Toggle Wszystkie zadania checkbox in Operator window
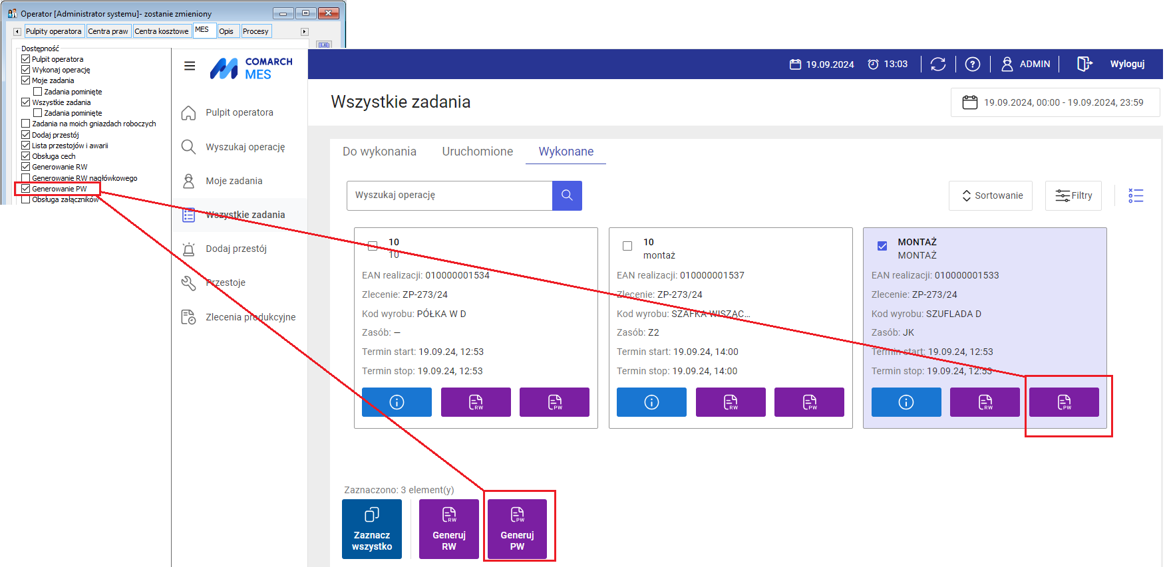This screenshot has width=1165, height=567. click(26, 102)
